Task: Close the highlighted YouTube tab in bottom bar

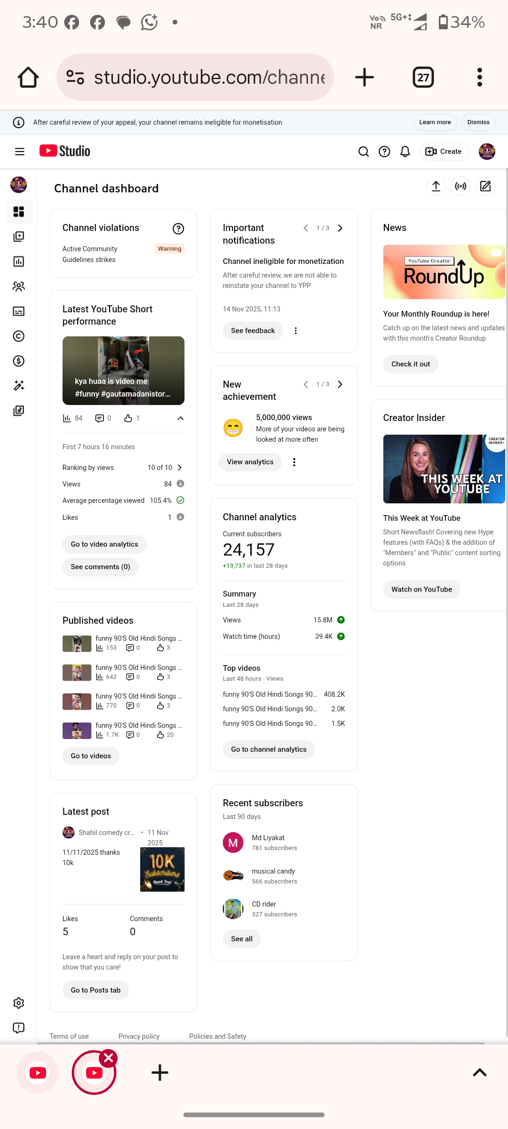Action: 109,1058
